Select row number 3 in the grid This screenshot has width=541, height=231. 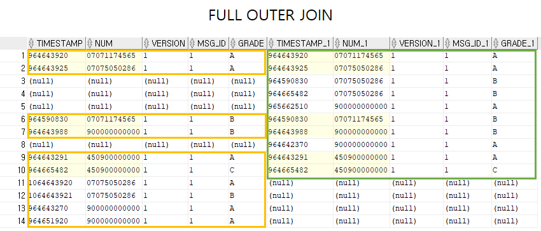24,81
